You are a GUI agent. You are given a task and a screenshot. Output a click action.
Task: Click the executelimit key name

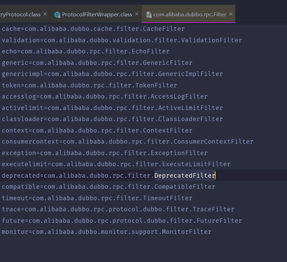tap(25, 164)
